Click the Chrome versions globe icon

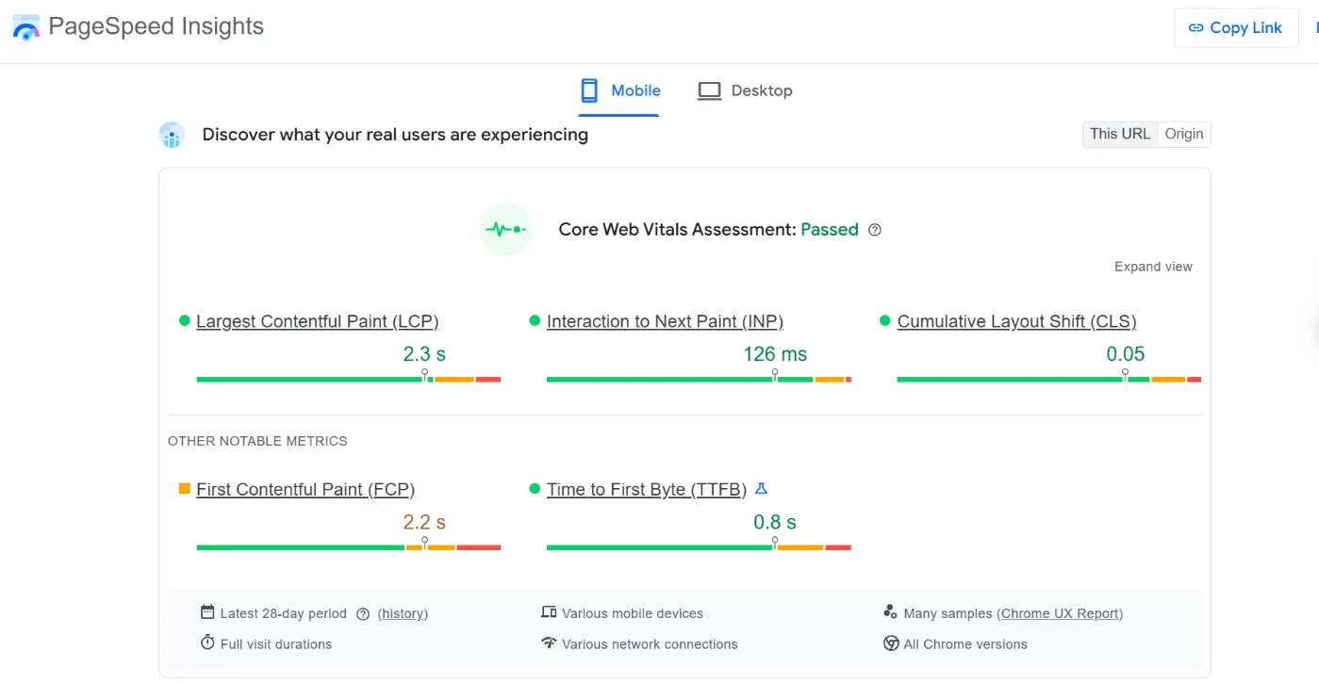pyautogui.click(x=891, y=643)
